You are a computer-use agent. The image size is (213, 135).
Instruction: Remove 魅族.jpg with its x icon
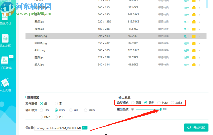pyautogui.click(x=199, y=22)
